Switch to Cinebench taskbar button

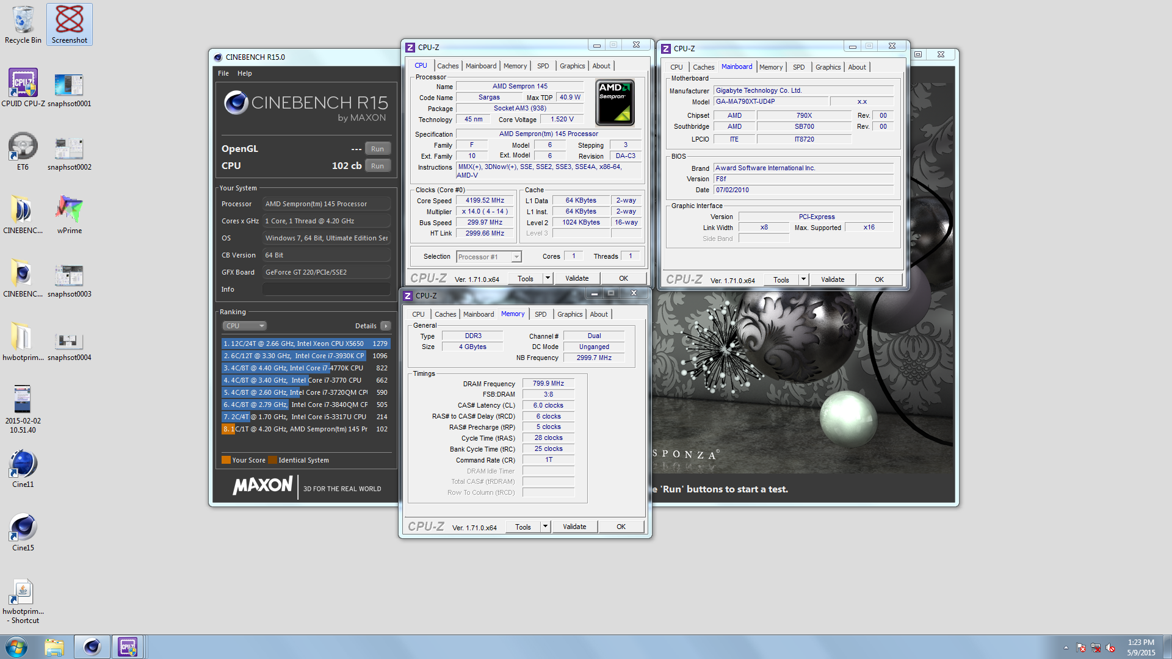point(92,647)
